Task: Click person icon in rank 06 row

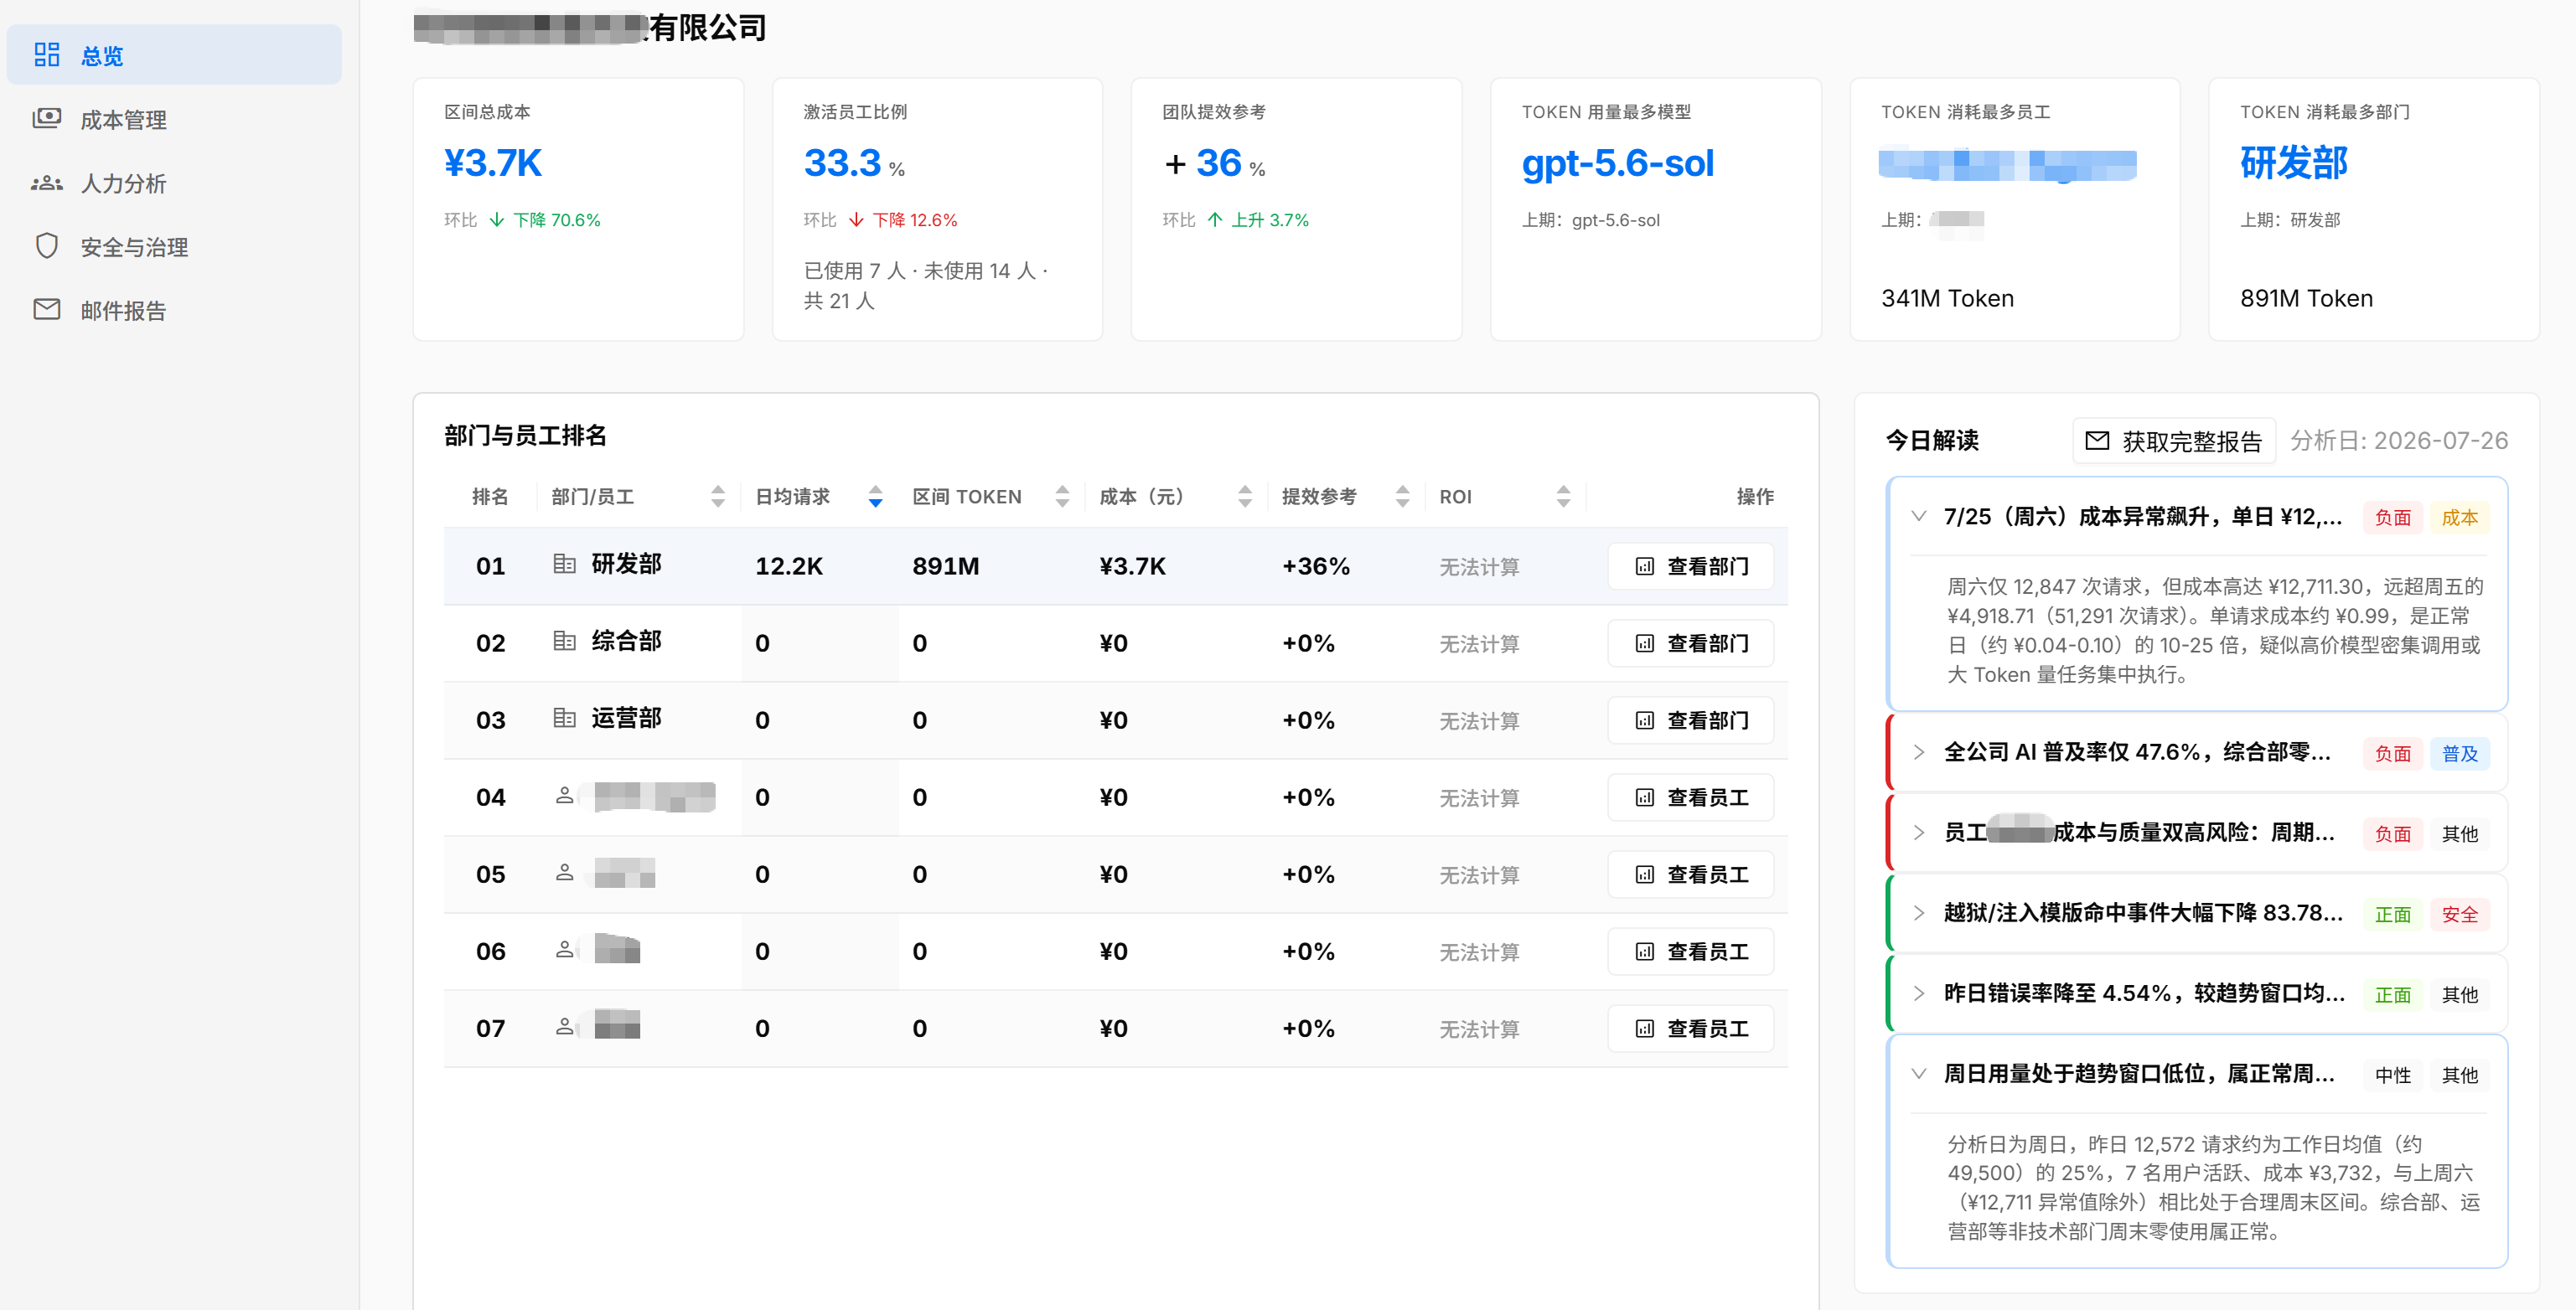Action: (x=564, y=949)
